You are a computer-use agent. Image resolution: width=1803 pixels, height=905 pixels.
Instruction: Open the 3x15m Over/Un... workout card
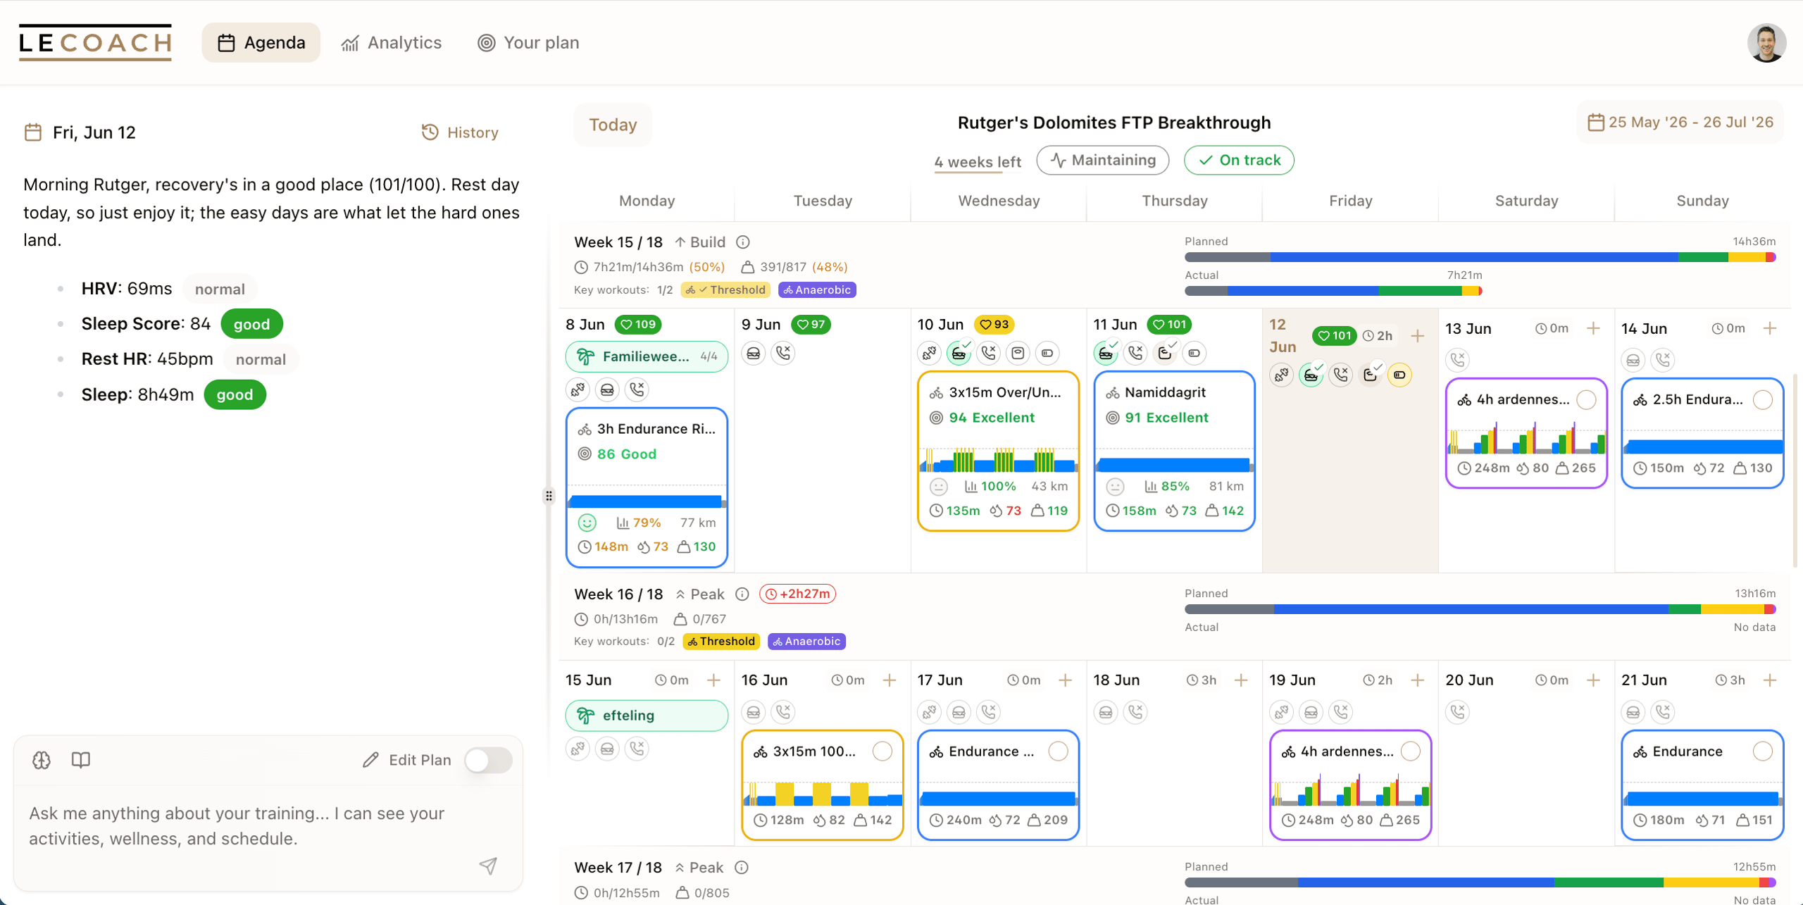pos(999,451)
